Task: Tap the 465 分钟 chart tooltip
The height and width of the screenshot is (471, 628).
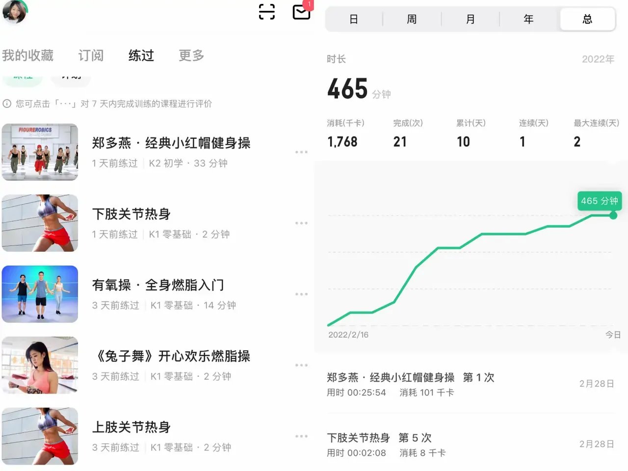Action: coord(600,201)
